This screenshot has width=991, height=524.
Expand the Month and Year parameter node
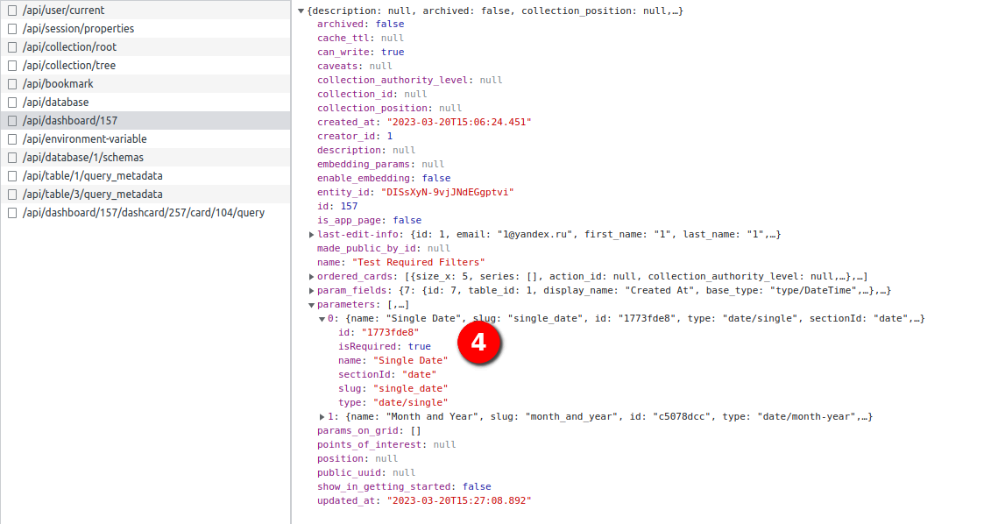(322, 416)
